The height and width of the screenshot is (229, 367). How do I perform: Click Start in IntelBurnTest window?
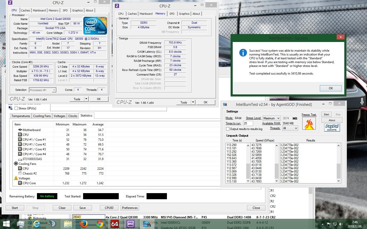tap(326, 114)
